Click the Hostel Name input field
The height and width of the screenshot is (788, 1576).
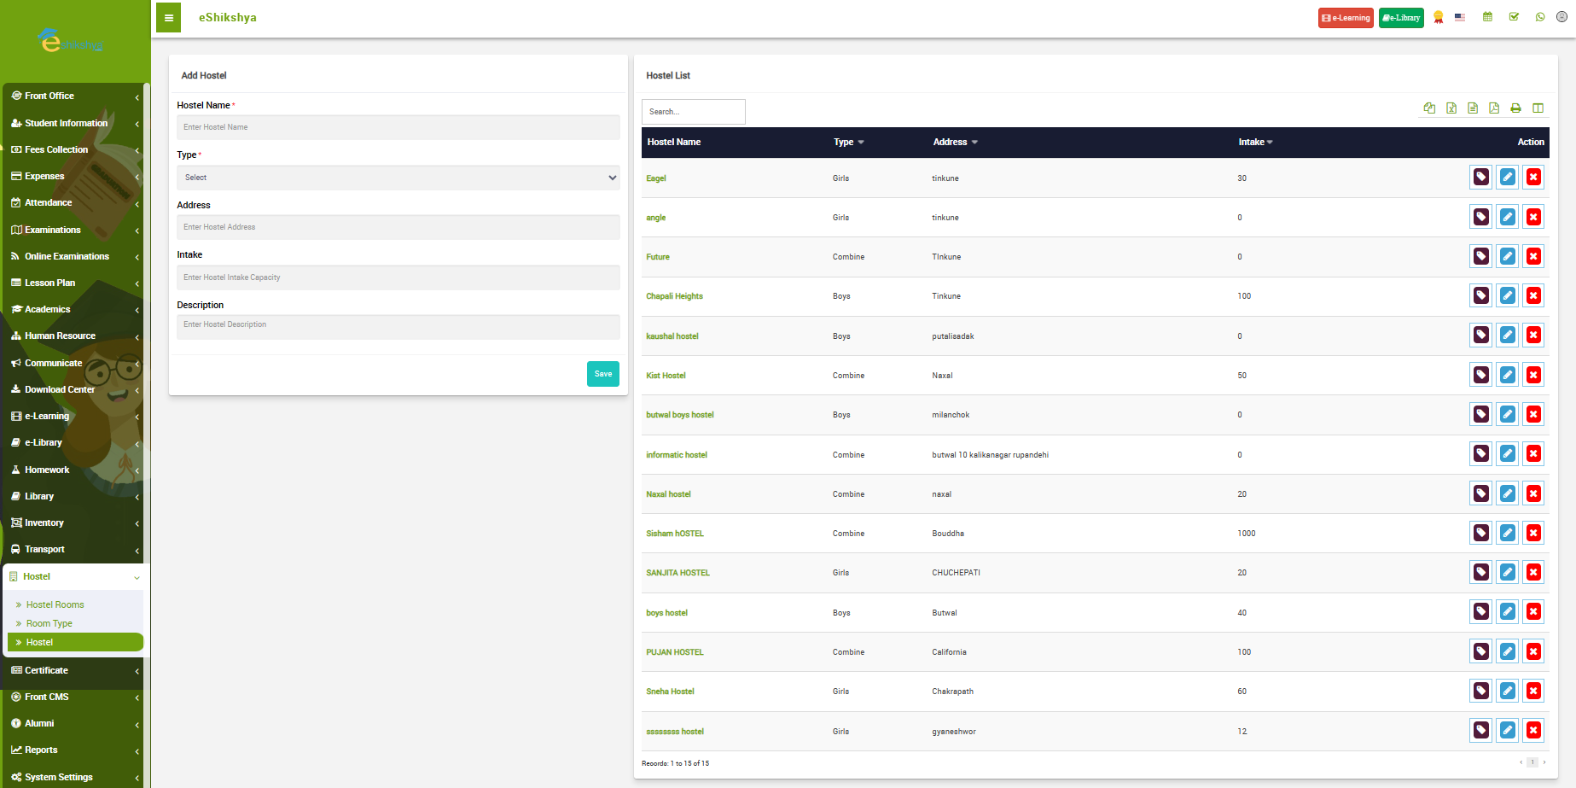pos(398,127)
